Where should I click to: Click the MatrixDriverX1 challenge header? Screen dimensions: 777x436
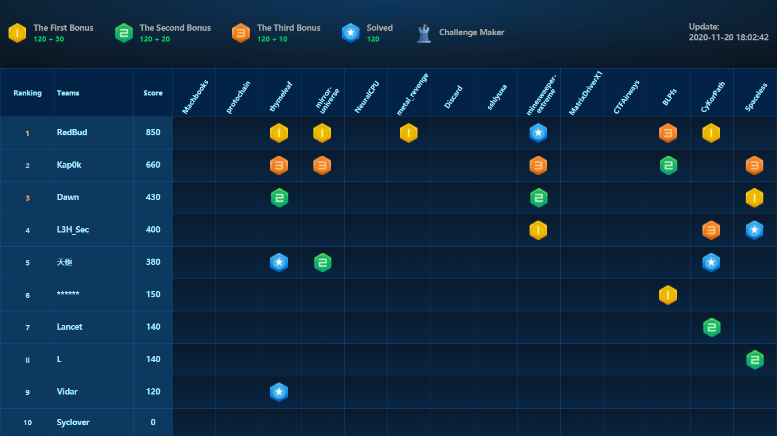point(586,94)
